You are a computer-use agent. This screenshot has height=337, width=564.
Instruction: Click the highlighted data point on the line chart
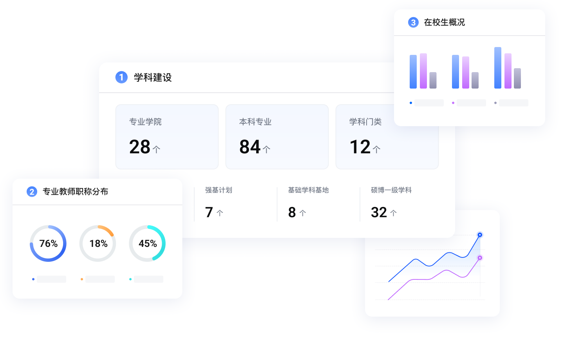coord(479,234)
